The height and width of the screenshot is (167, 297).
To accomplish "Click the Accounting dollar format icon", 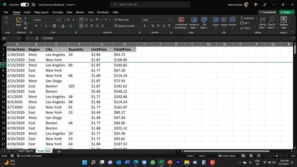I will (145, 26).
